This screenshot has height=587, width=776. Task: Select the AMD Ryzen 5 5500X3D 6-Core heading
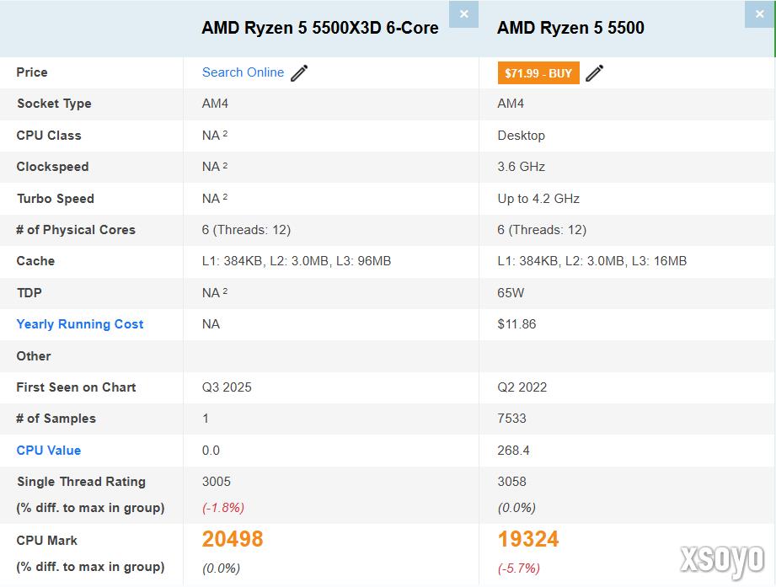[320, 28]
